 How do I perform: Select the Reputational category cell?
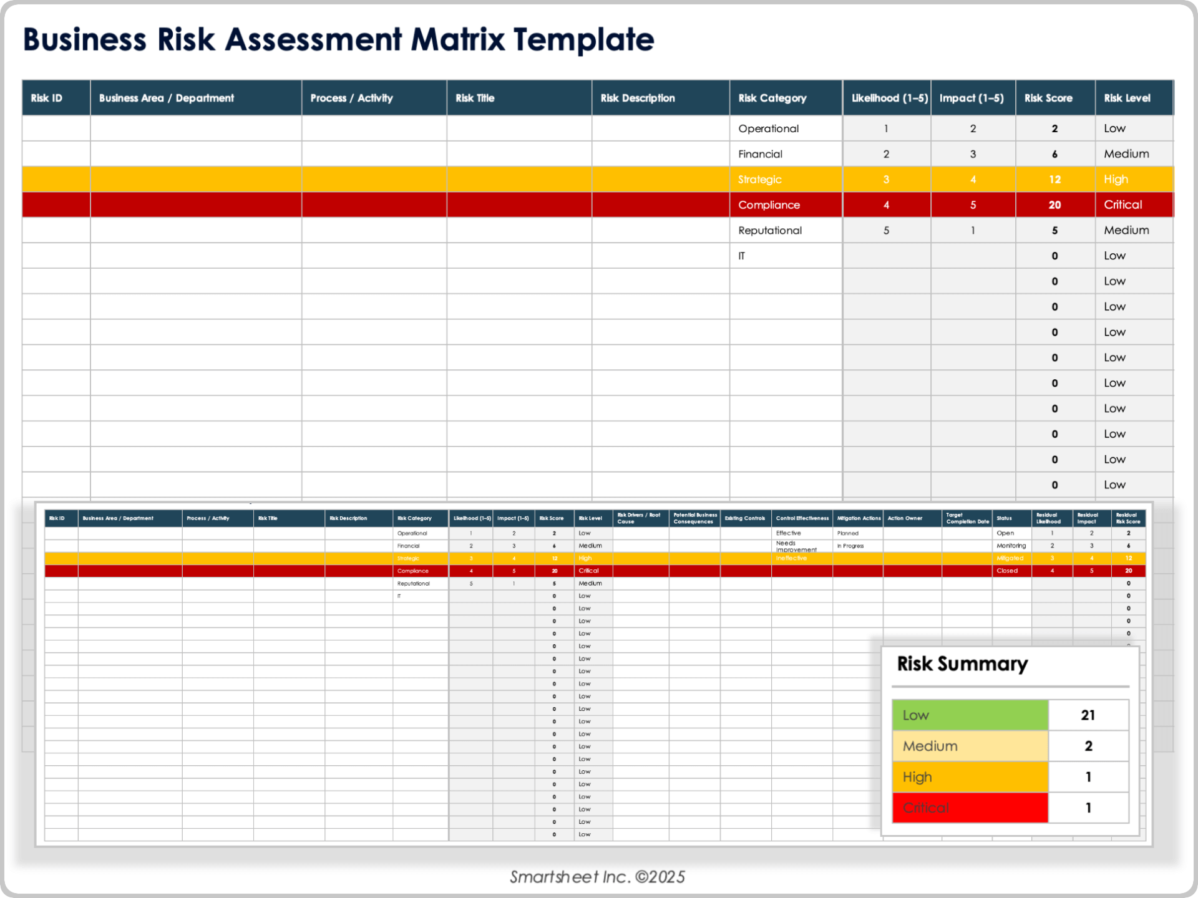770,230
